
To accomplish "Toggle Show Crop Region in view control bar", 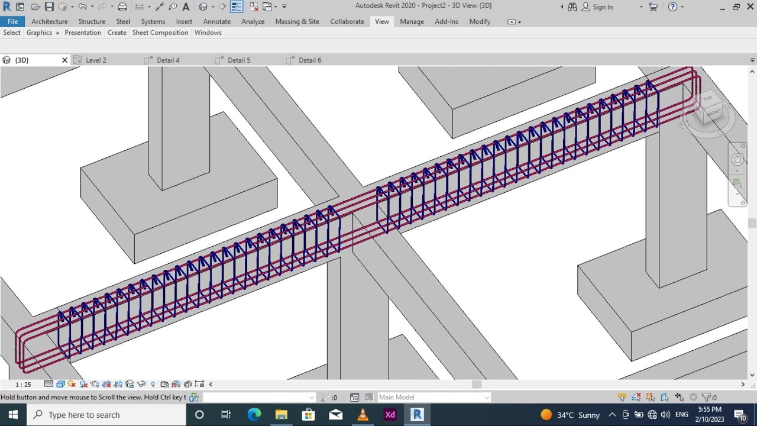I will 118,384.
